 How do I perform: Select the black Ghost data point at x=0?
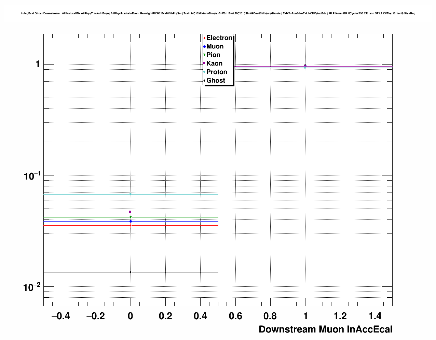point(130,272)
